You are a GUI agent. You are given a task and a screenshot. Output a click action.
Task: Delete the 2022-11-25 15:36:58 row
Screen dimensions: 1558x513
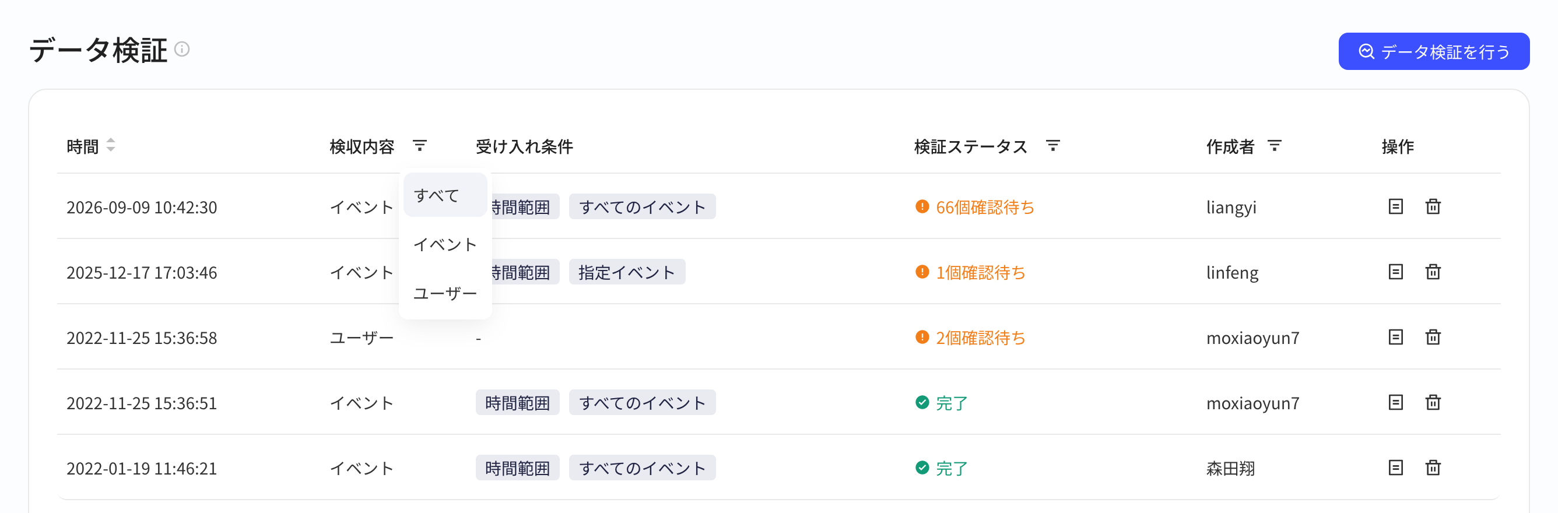[1433, 338]
